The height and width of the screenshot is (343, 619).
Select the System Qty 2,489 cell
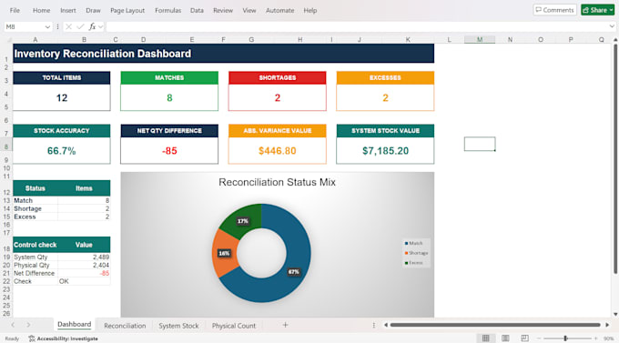pos(84,257)
